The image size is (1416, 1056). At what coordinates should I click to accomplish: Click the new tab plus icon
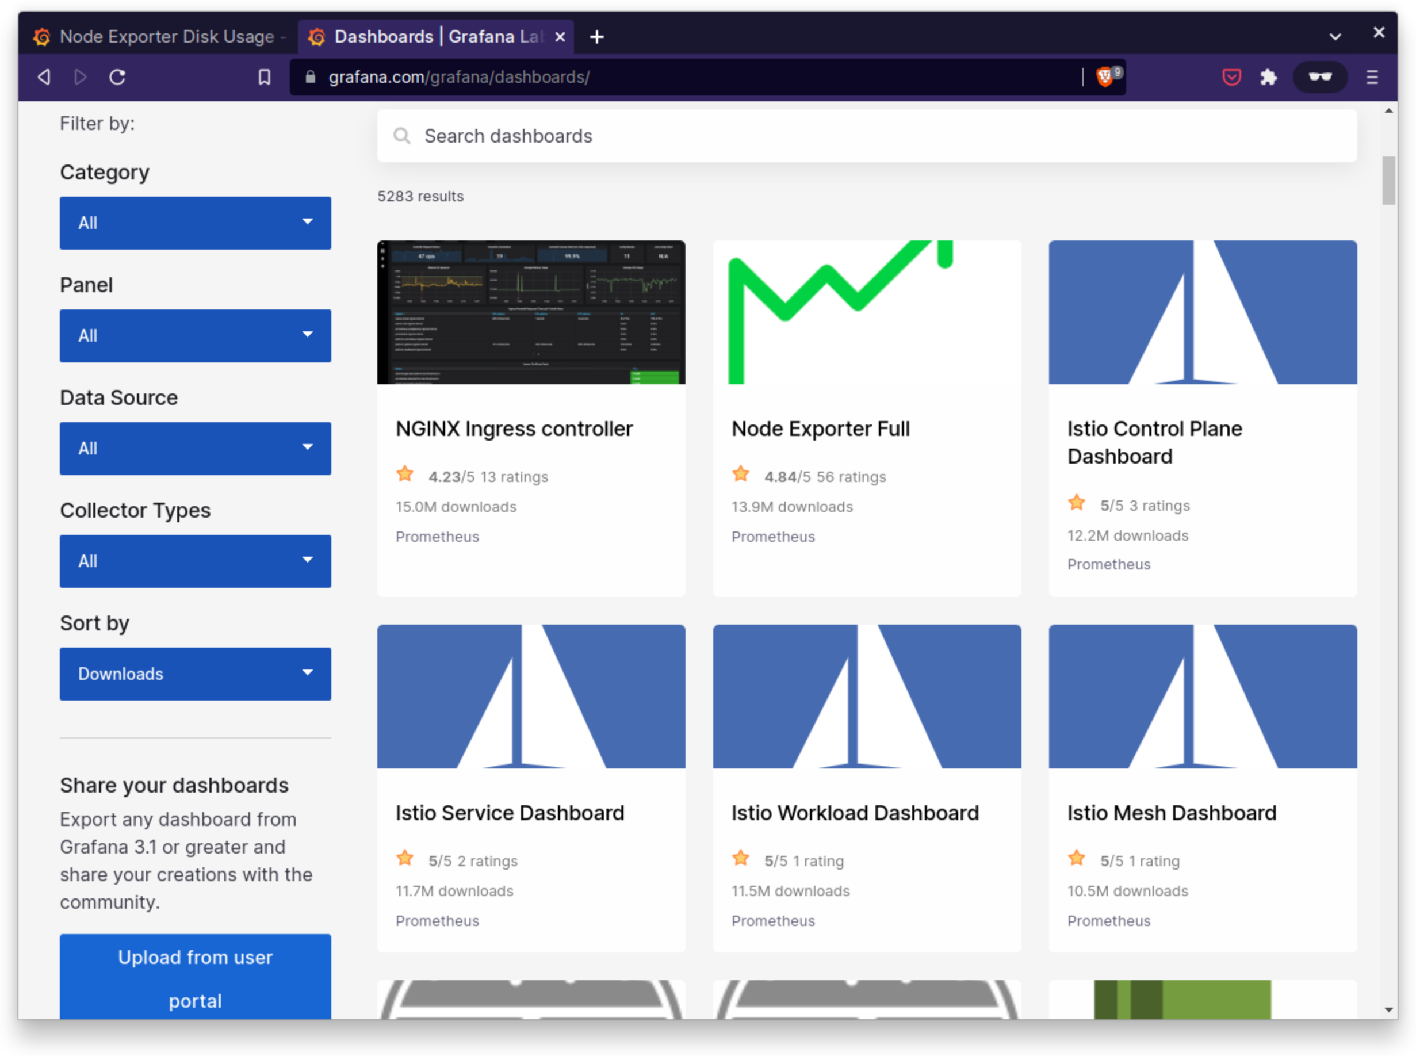596,37
